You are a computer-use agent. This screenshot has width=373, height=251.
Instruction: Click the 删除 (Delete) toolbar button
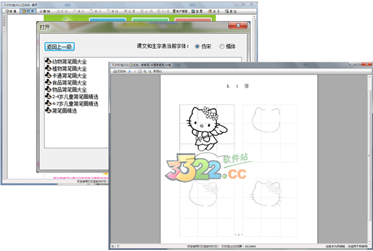45,11
